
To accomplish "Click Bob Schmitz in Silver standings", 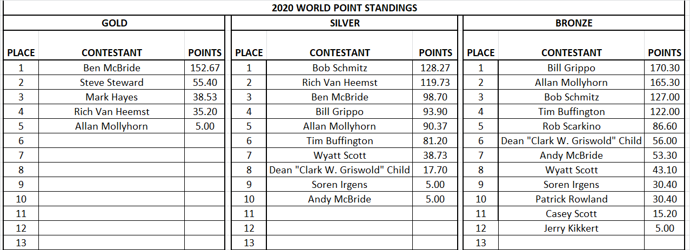I will (x=340, y=68).
